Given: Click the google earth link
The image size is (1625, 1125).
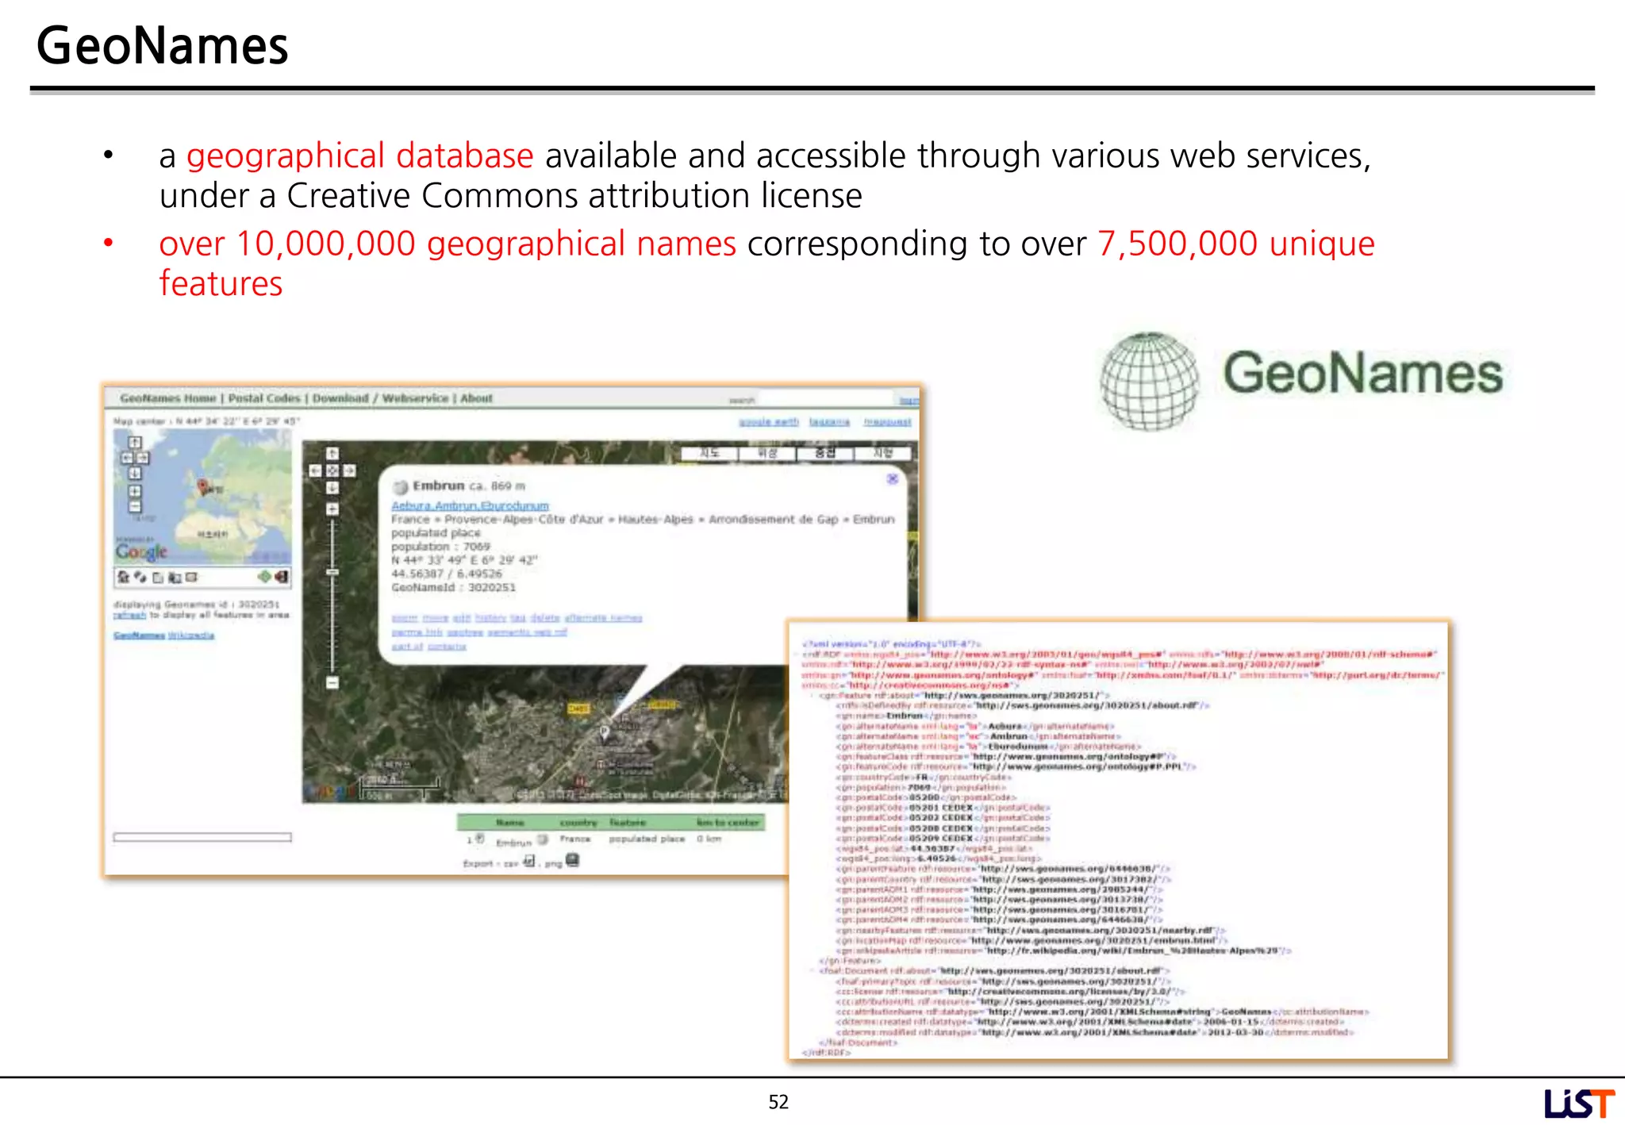Looking at the screenshot, I should pyautogui.click(x=768, y=422).
